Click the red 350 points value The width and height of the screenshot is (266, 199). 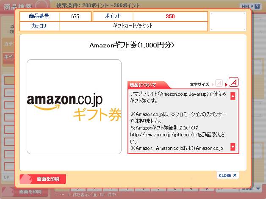[170, 16]
